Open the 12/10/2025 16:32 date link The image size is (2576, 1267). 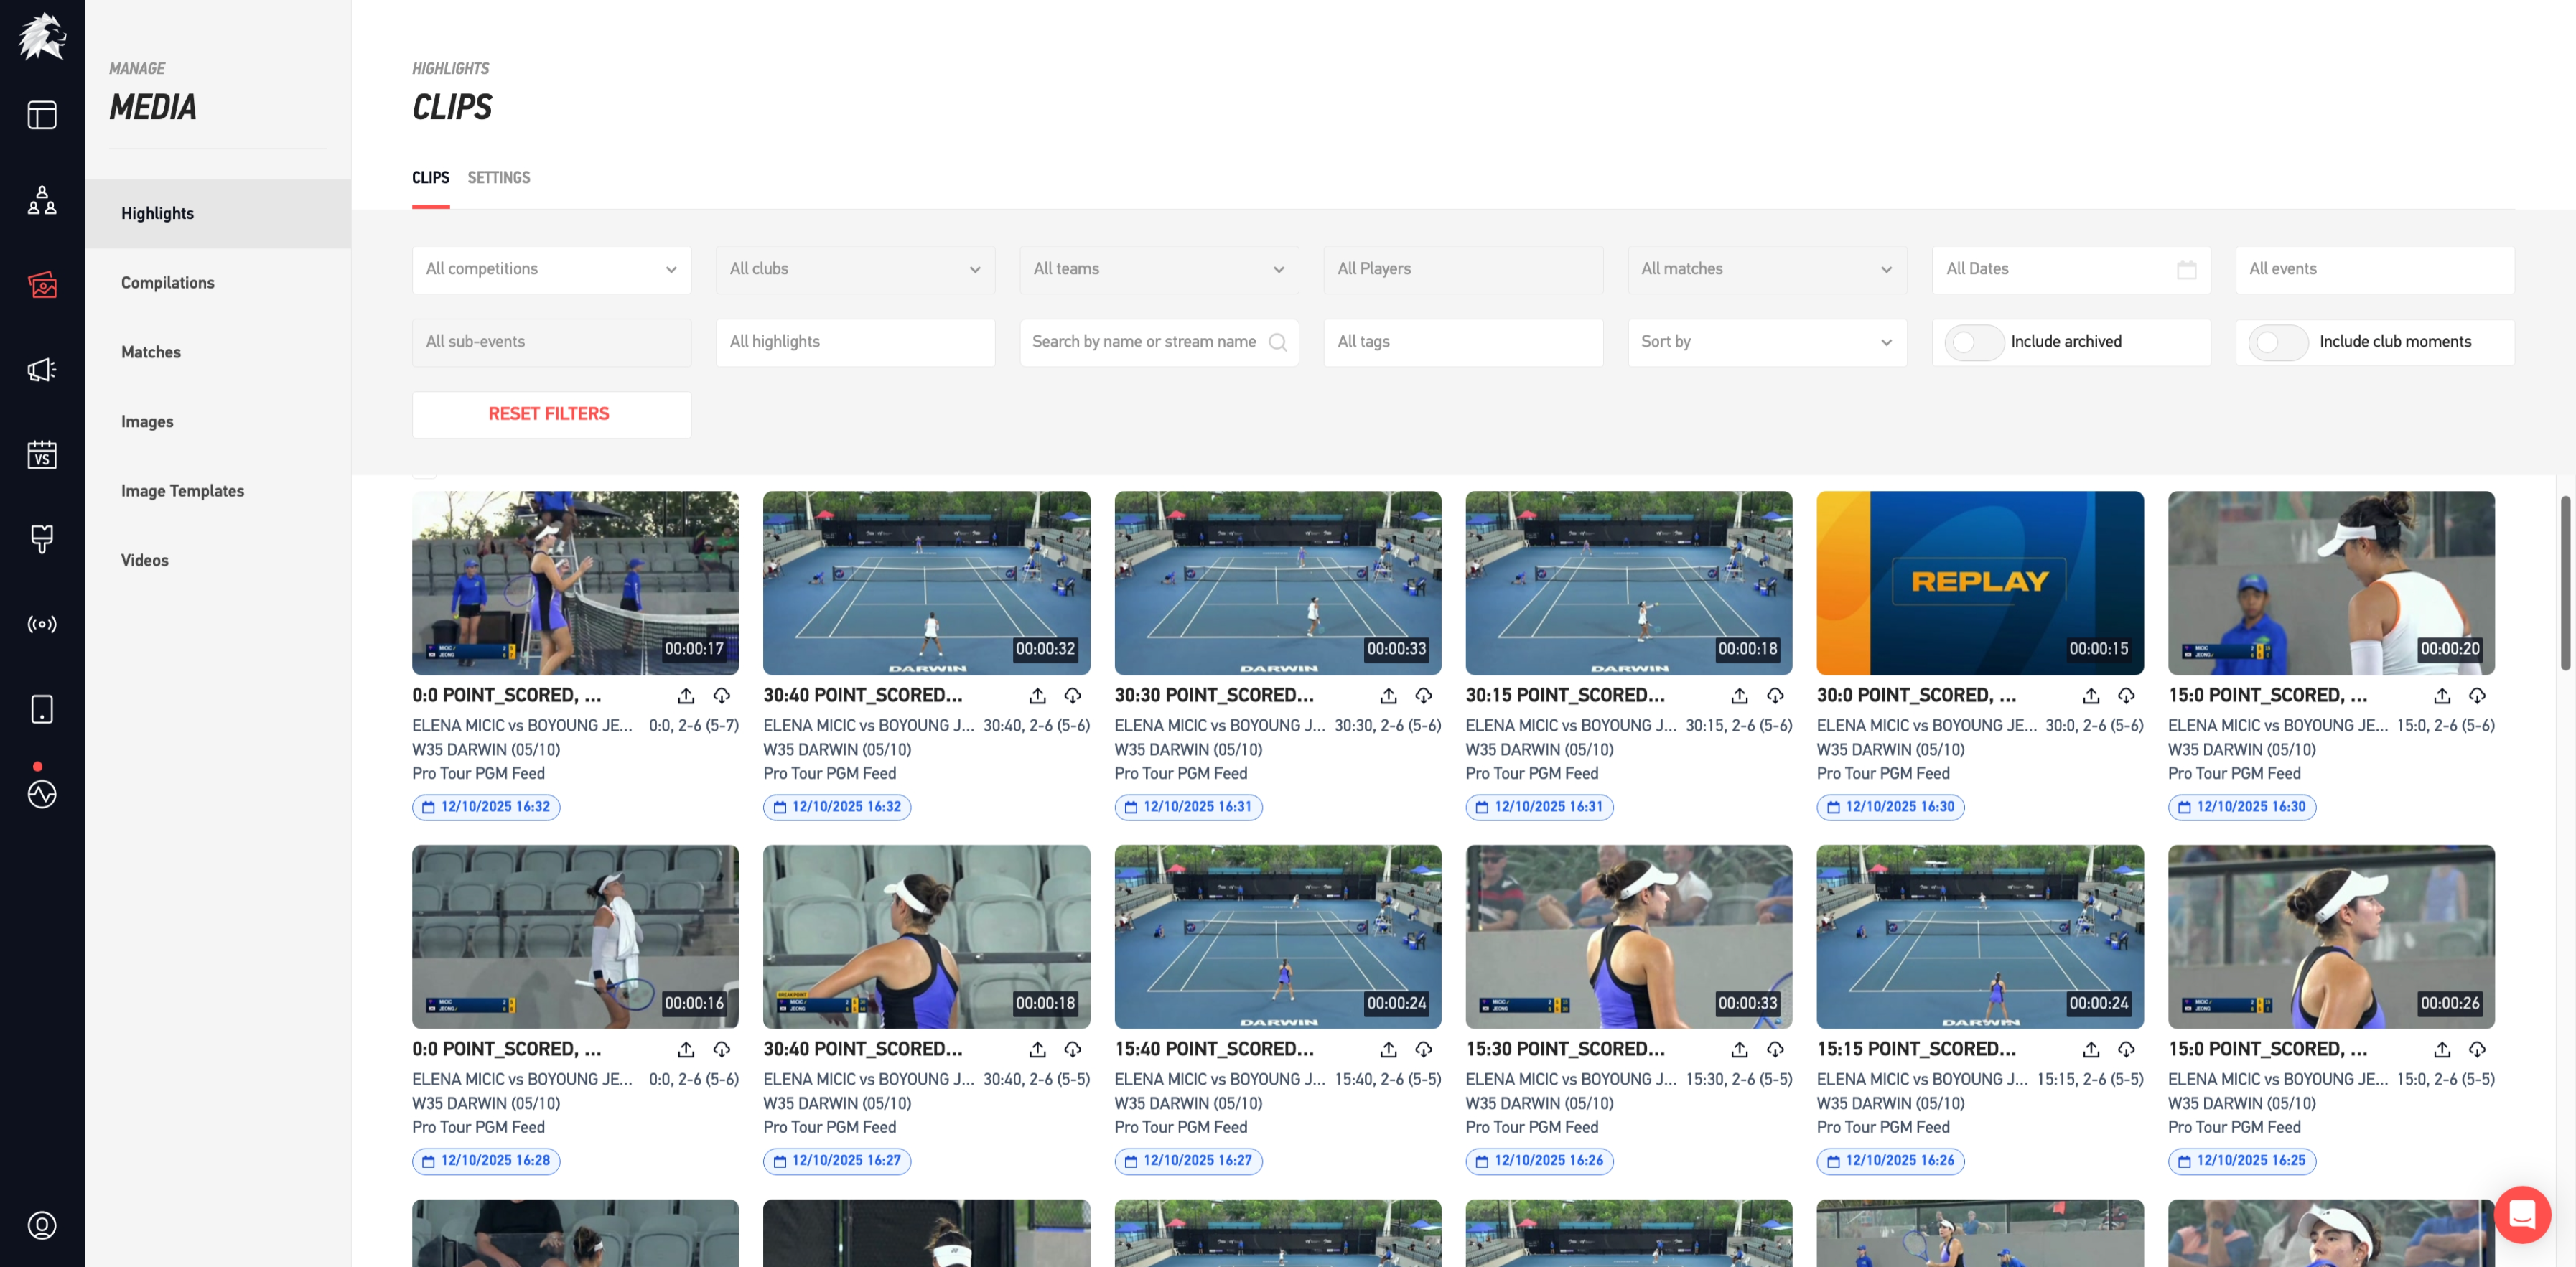tap(486, 807)
